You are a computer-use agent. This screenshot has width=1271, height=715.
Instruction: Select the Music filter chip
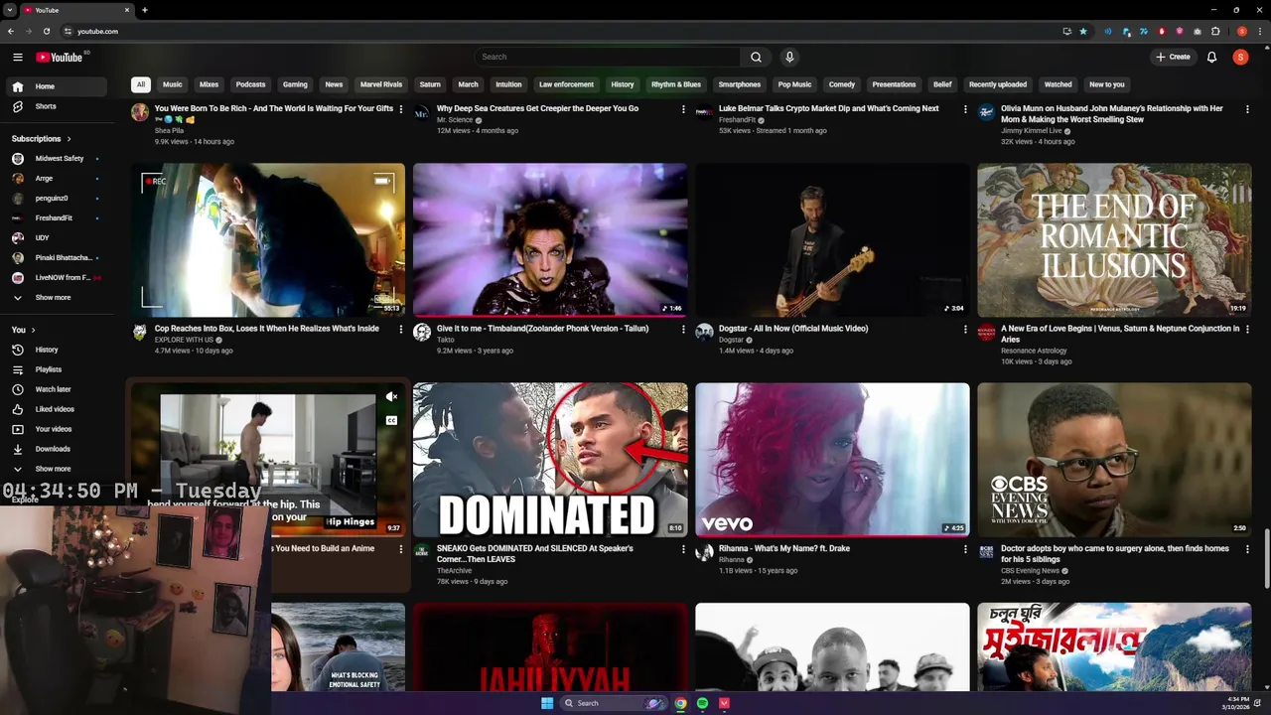[173, 84]
